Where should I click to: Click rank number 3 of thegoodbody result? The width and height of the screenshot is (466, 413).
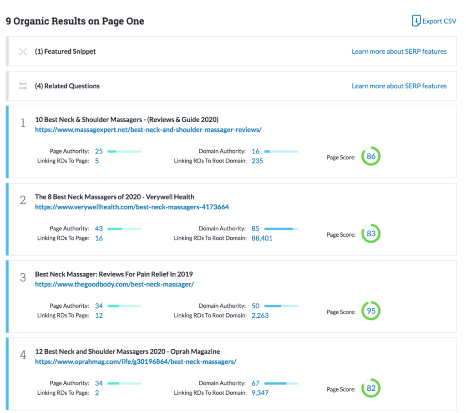pyautogui.click(x=23, y=277)
